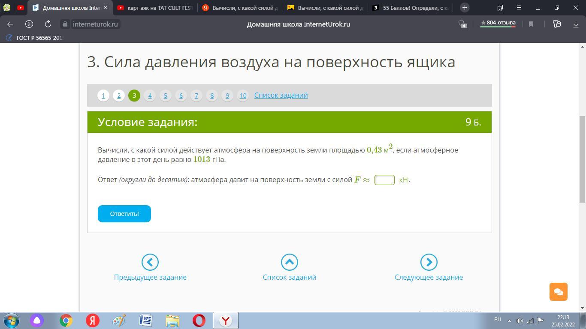Open red Yandex icon in taskbar
586x329 pixels.
click(92, 320)
